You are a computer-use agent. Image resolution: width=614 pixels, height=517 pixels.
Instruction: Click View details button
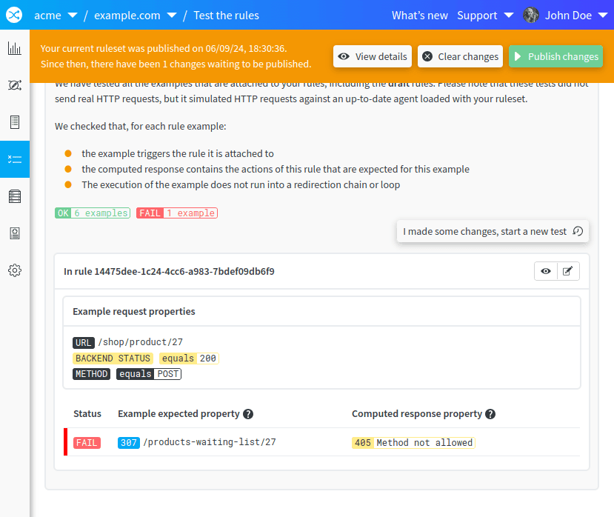point(373,56)
